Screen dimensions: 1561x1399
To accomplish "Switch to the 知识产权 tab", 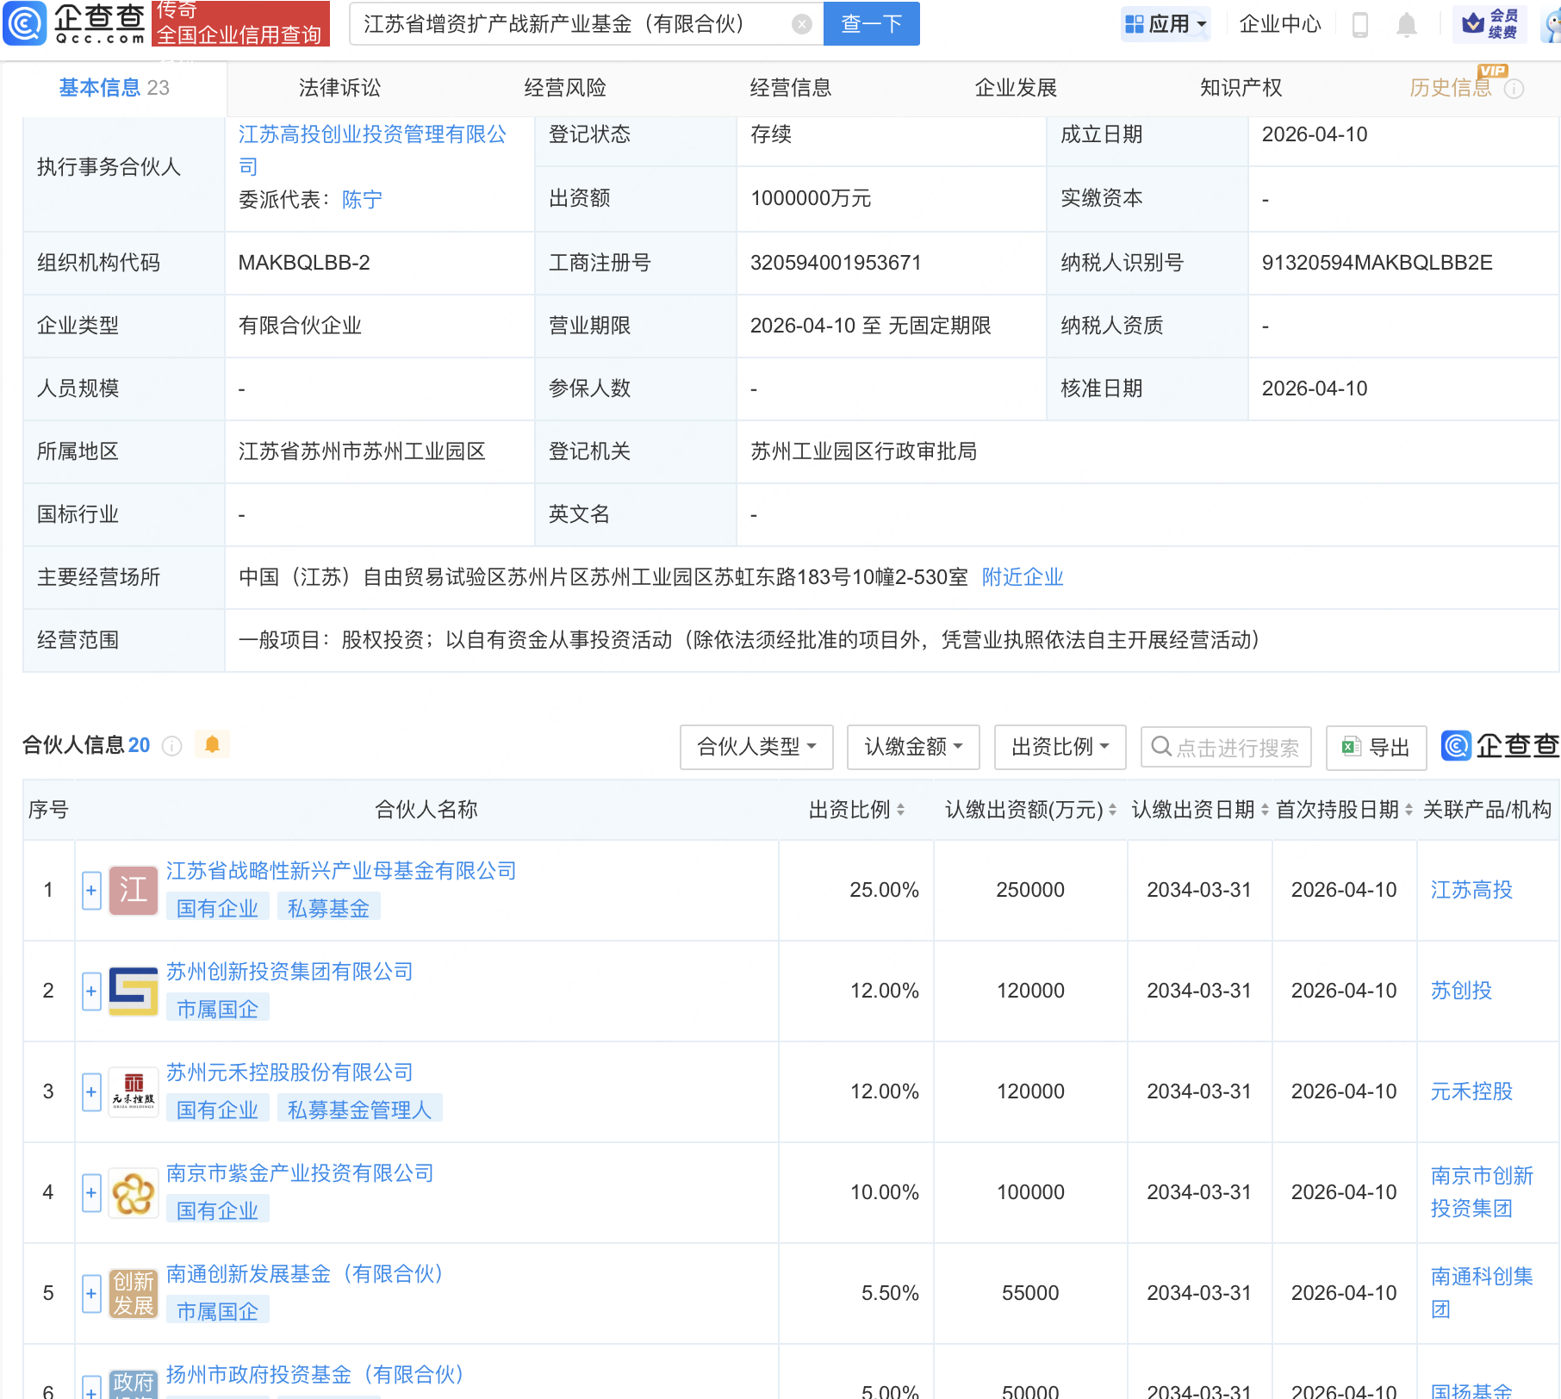I will pos(1240,87).
